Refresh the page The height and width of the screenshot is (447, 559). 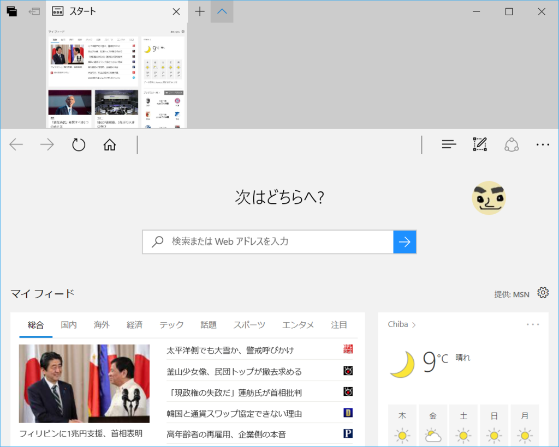tap(79, 144)
